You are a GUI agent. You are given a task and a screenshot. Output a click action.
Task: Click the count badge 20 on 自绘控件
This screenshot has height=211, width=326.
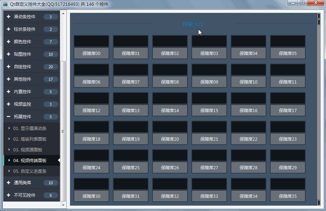tap(51, 67)
